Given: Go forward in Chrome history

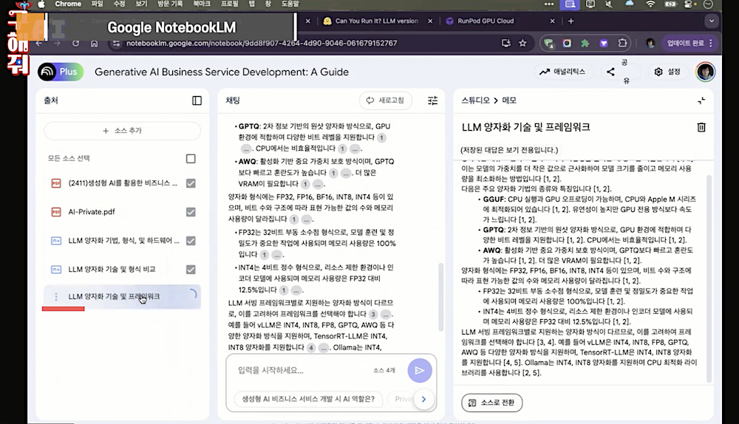Looking at the screenshot, I should 57,44.
